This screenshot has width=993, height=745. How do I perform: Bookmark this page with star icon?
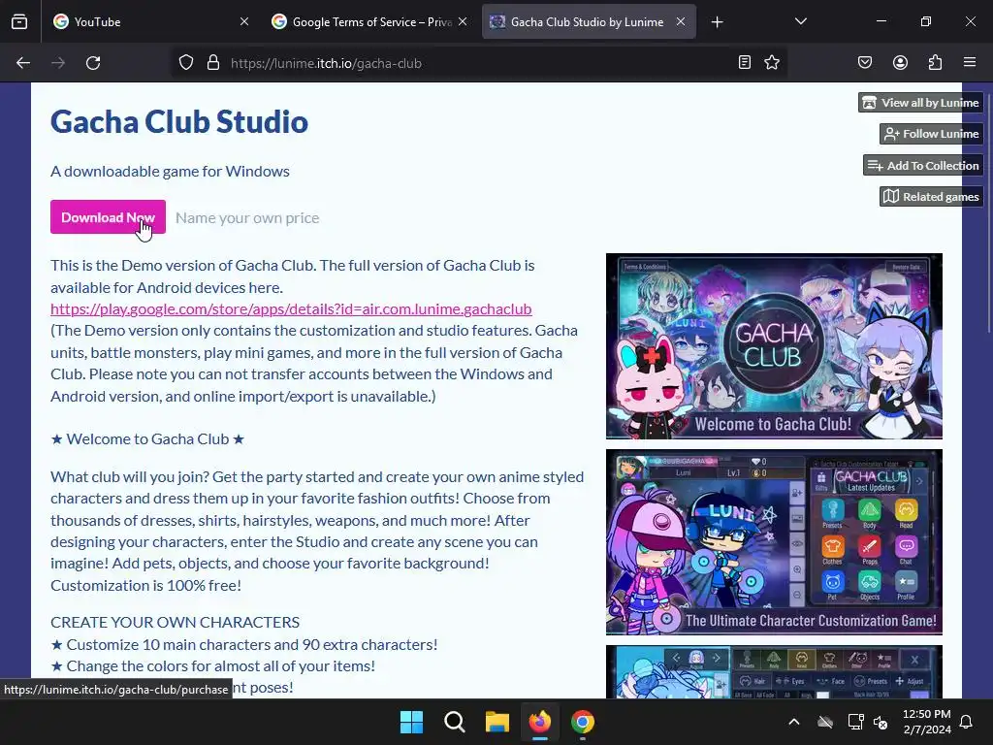pos(772,62)
